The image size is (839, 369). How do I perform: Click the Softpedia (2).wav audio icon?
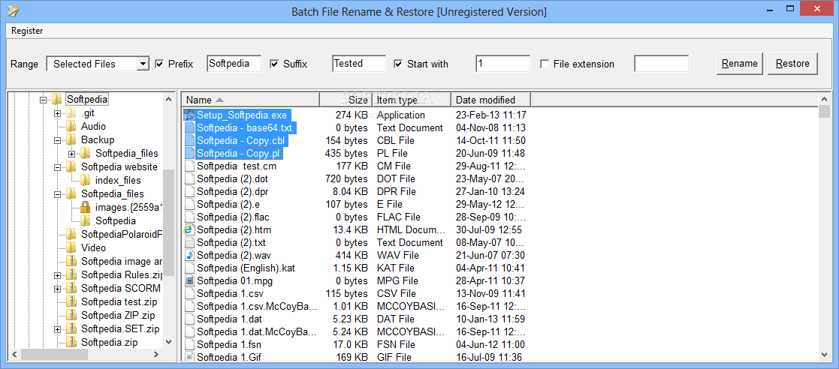tap(189, 255)
